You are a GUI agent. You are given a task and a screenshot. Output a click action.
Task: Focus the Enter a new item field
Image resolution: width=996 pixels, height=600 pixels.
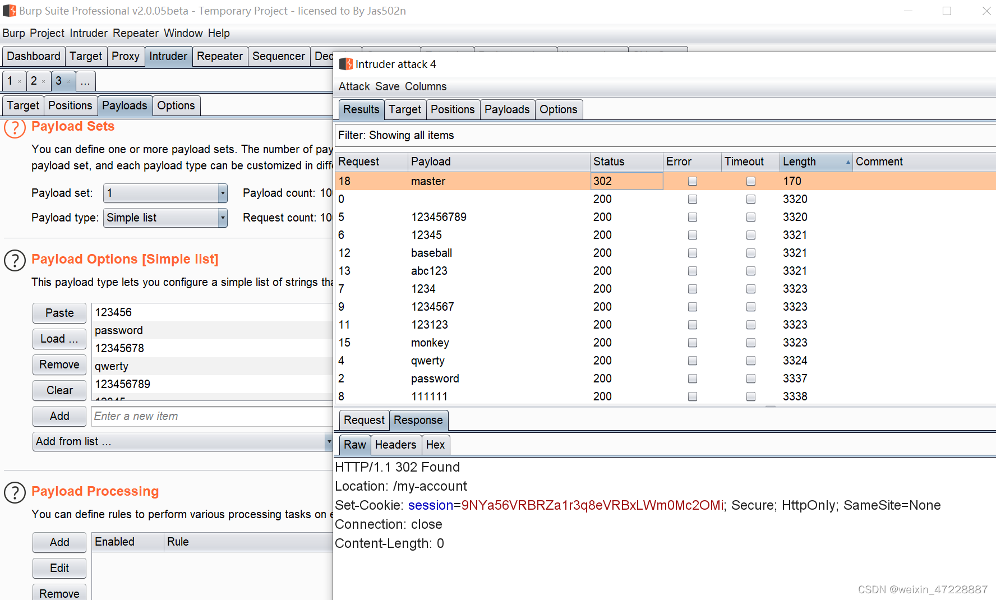point(212,416)
